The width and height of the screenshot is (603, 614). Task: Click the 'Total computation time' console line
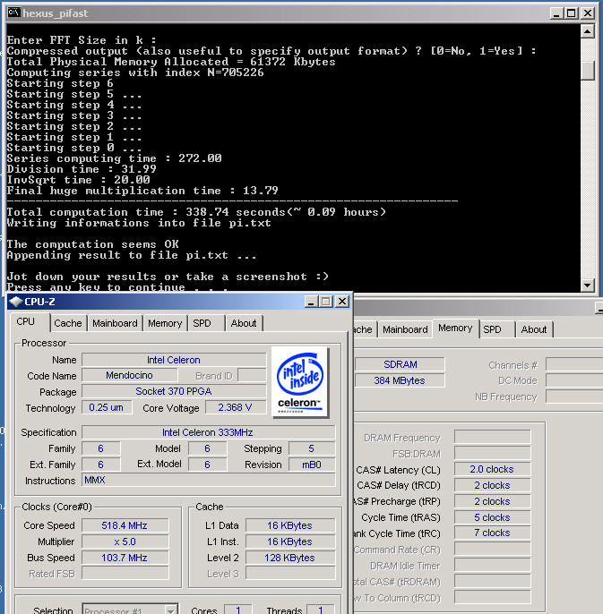196,212
